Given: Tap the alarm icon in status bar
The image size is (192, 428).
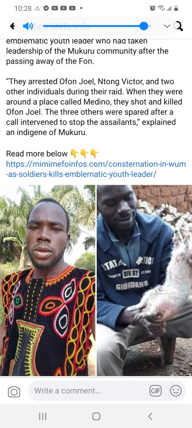Looking at the screenshot, I should [x=152, y=8].
